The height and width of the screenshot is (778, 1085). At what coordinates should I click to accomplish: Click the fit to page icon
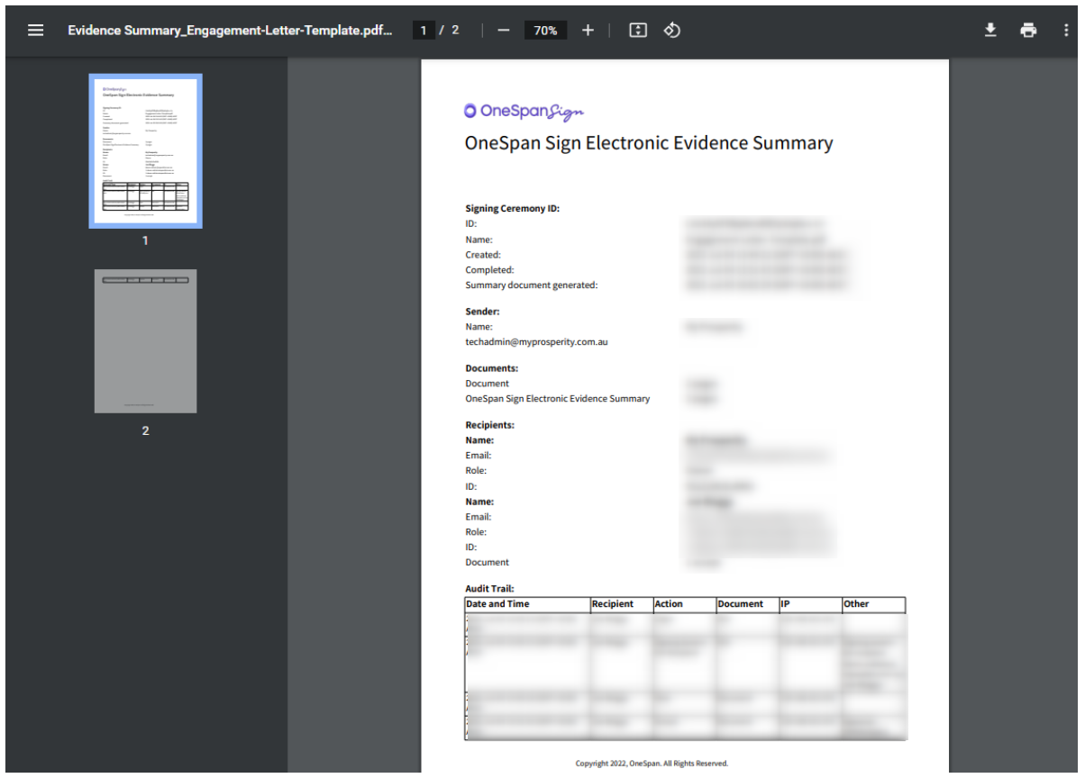pyautogui.click(x=638, y=30)
